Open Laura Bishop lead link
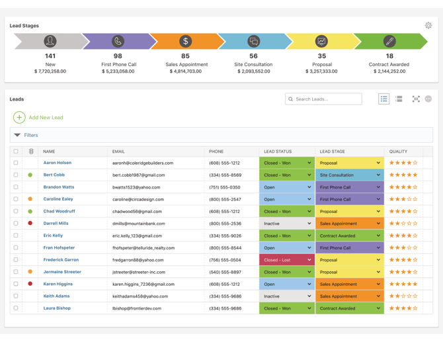This screenshot has width=443, height=342. point(57,308)
